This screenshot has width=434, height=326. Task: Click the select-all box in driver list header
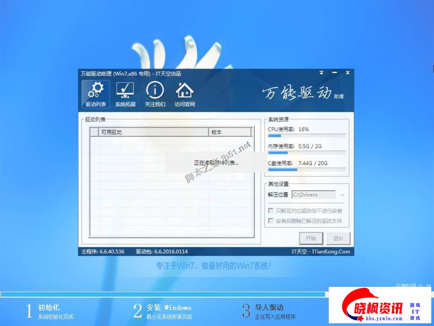tap(94, 132)
